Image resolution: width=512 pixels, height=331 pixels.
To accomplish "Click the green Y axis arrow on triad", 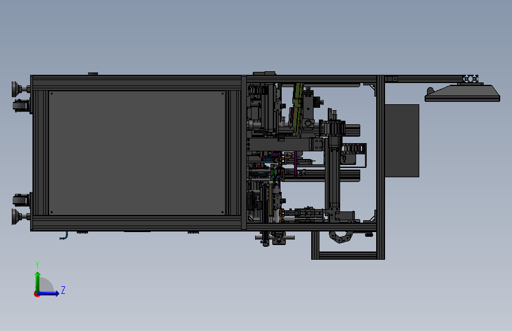I will click(x=38, y=282).
